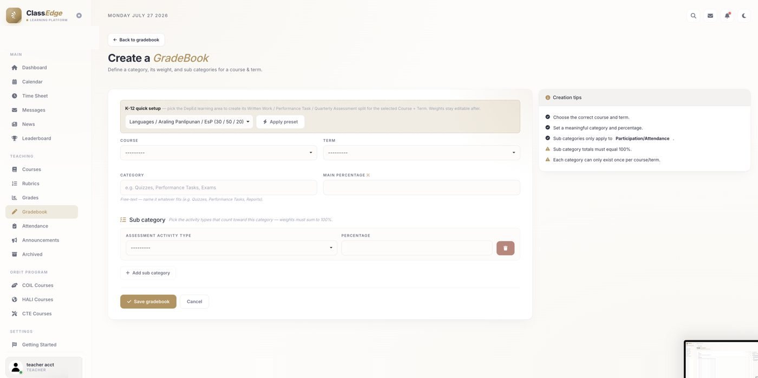758x378 pixels.
Task: Click the Getting Started flag icon
Action: [x=15, y=344]
